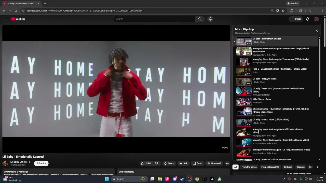Open the account avatar menu

coord(317,19)
